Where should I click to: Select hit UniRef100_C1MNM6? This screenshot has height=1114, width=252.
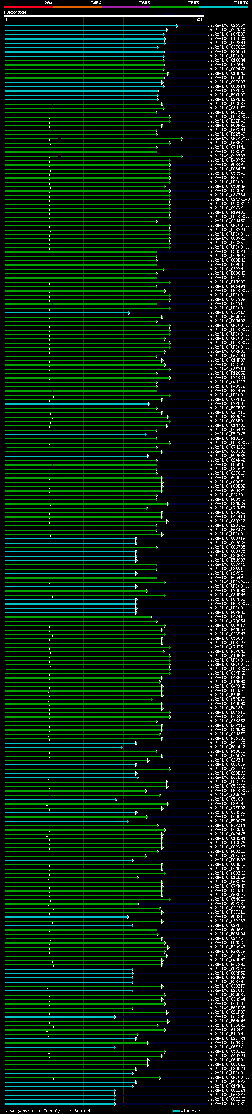point(226,74)
